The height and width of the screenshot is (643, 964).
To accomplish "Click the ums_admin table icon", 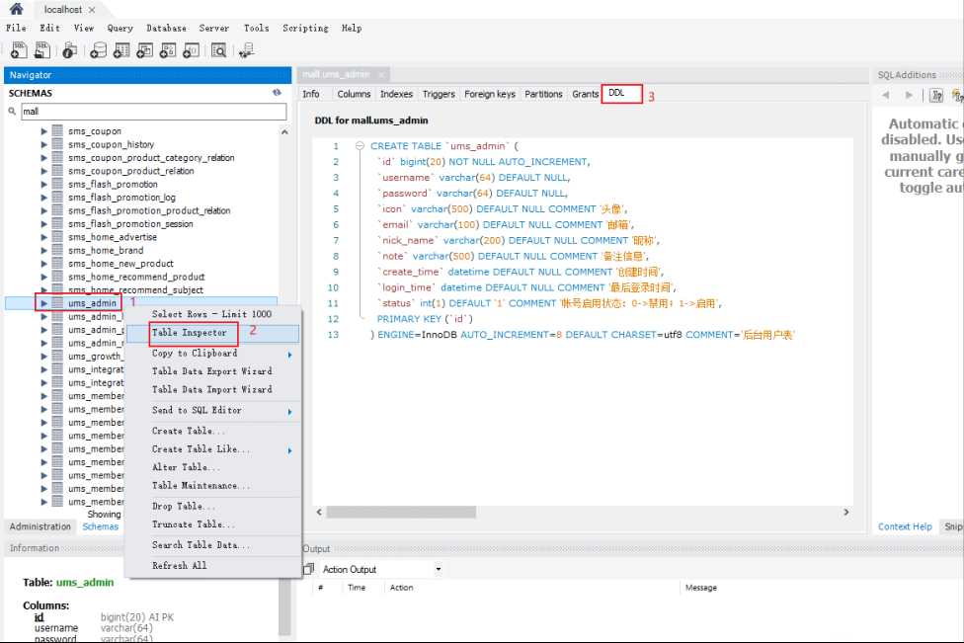I will (57, 303).
